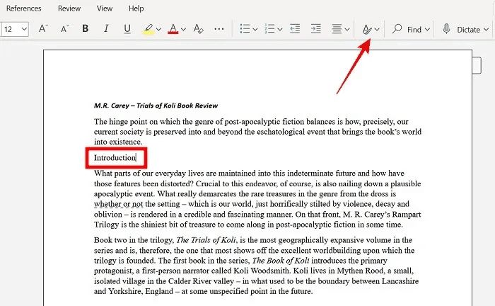Click the underlined phrase 'whether or not'

point(118,204)
